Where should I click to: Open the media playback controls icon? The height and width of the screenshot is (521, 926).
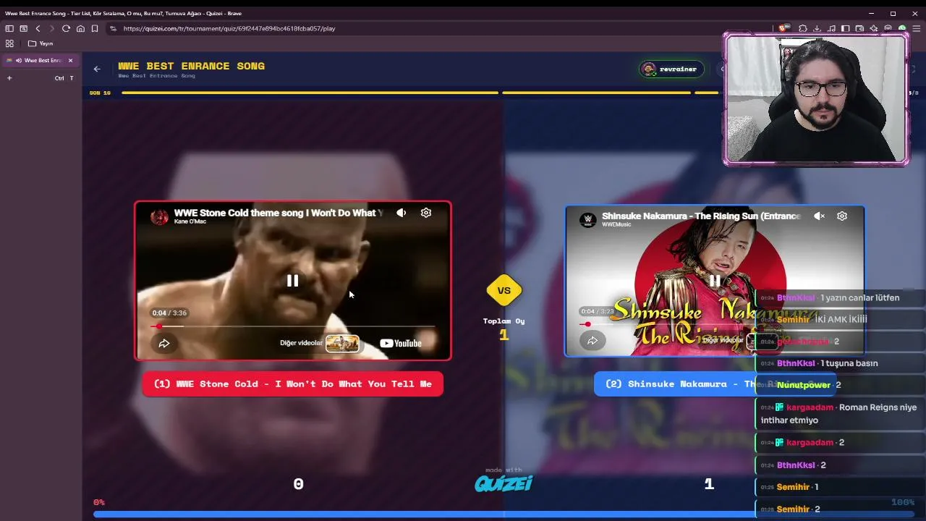tap(831, 28)
